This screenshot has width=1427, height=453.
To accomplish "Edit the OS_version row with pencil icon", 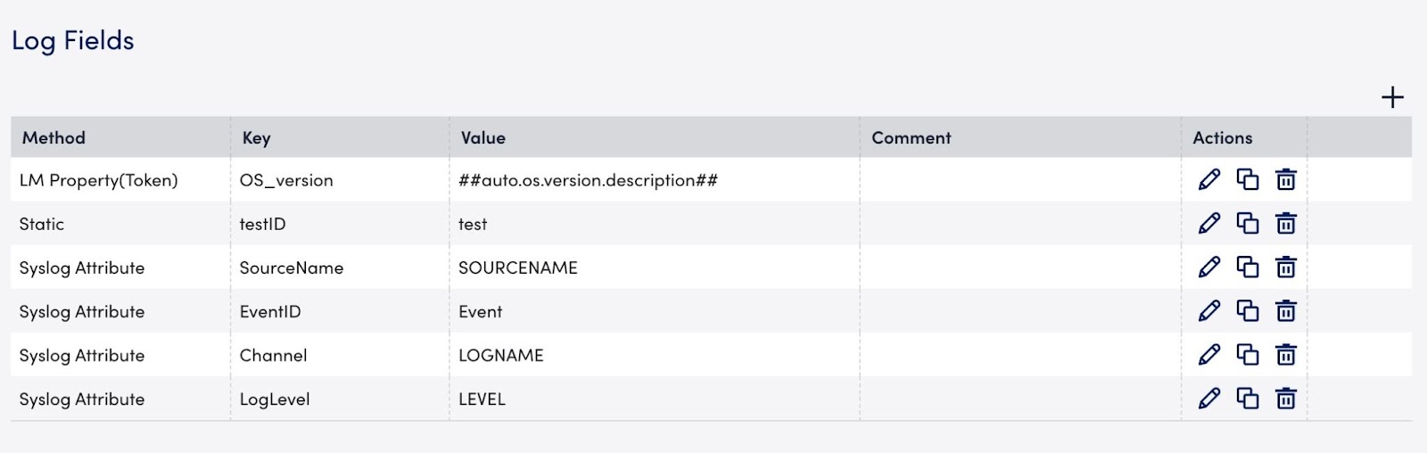I will click(x=1209, y=179).
